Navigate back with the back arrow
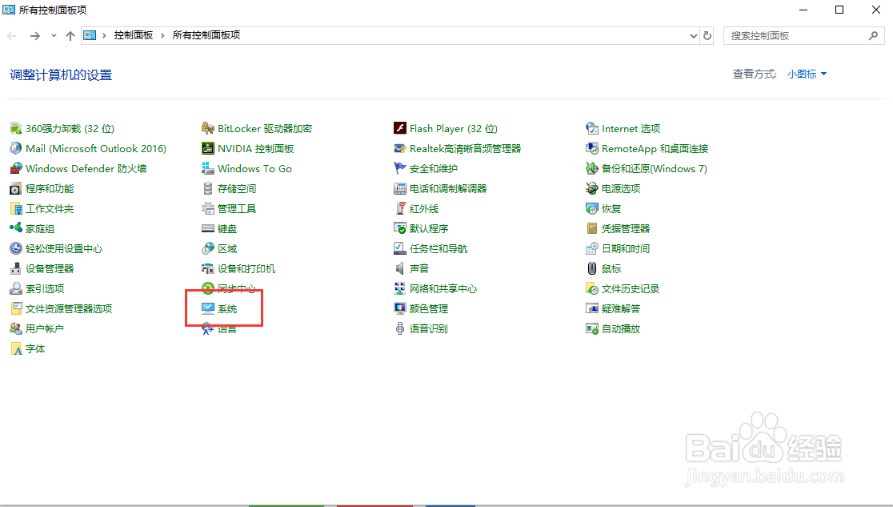 12,35
